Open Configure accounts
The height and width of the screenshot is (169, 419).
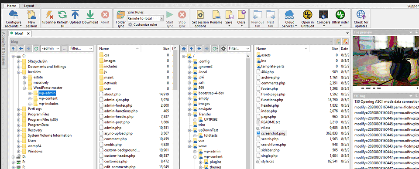pyautogui.click(x=14, y=19)
